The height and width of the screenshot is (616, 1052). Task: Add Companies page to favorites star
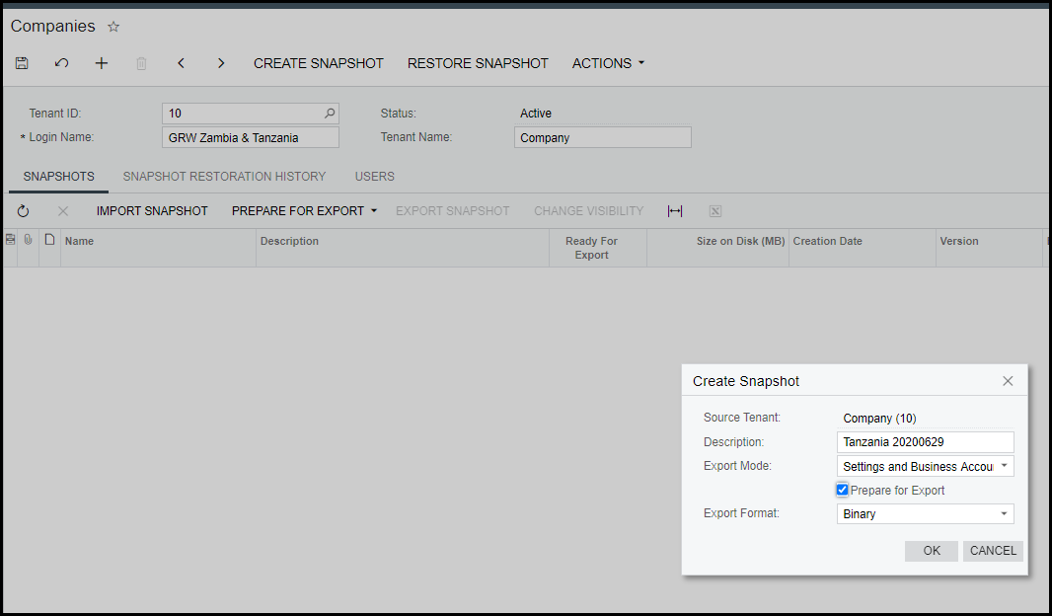(113, 27)
